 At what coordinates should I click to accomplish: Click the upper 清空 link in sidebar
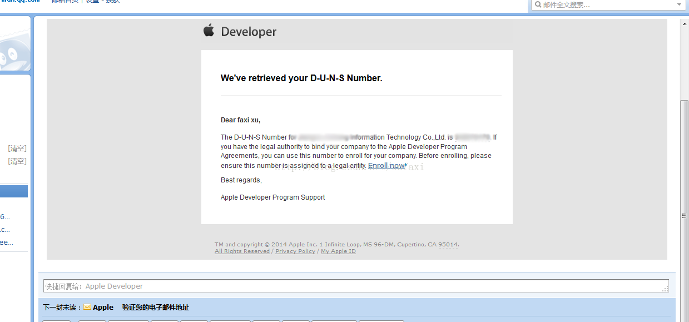coord(17,148)
